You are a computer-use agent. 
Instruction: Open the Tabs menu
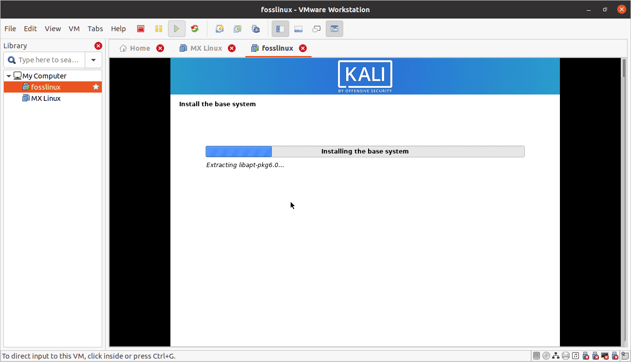pyautogui.click(x=95, y=29)
